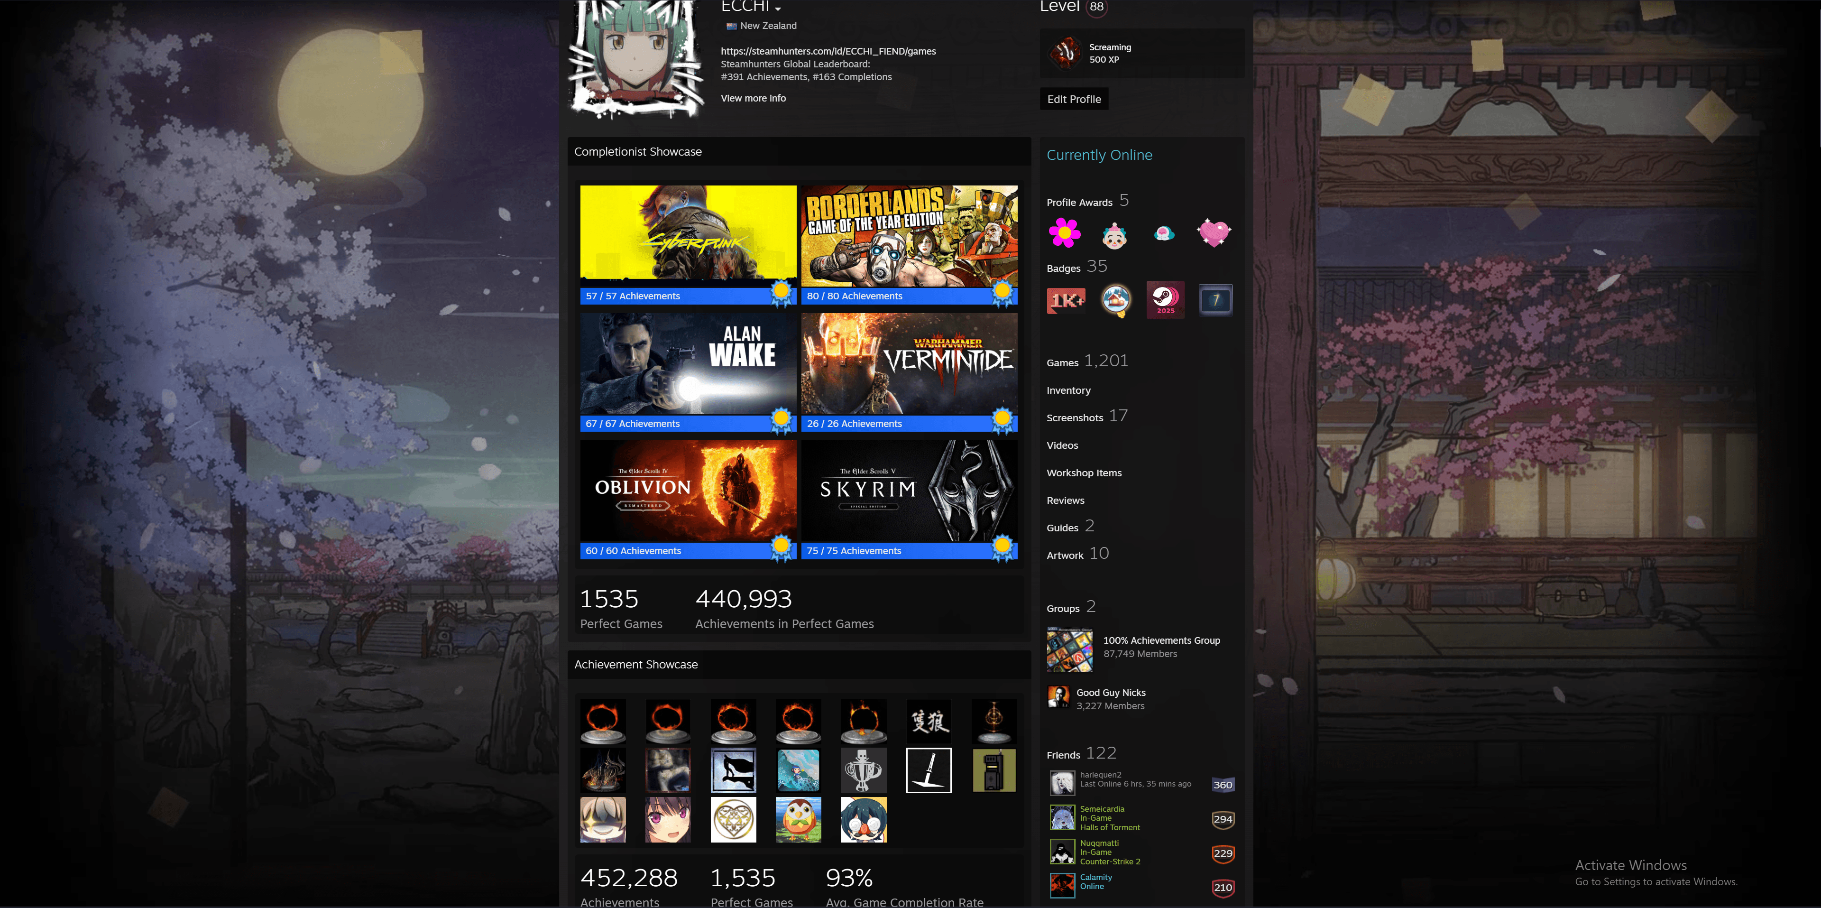Click the sword achievement icon with white border
Screen dimensions: 1821x908
pyautogui.click(x=928, y=770)
